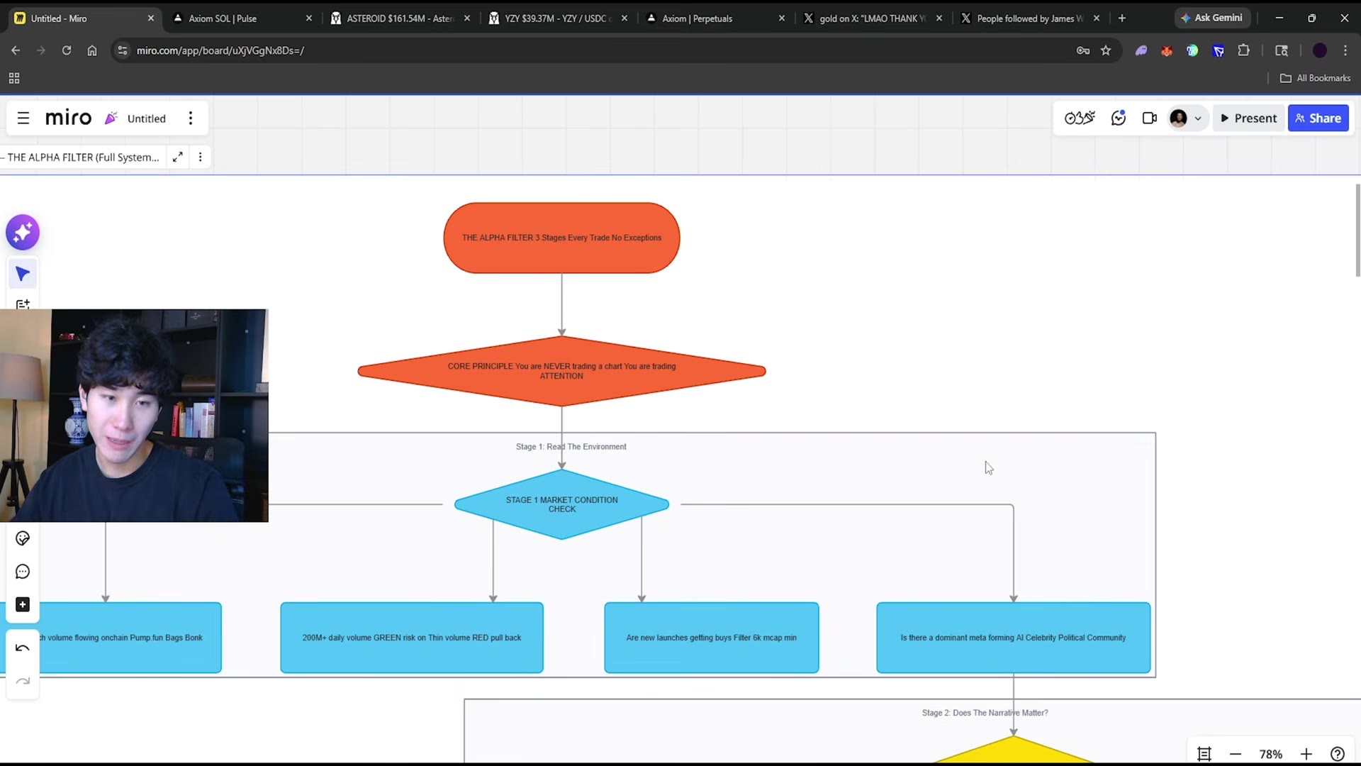Zoom in with the plus control
Image resolution: width=1361 pixels, height=766 pixels.
1306,754
